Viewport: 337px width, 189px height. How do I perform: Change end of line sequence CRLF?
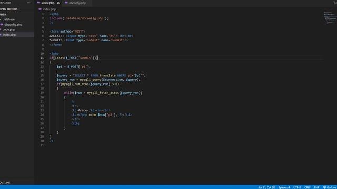click(308, 187)
